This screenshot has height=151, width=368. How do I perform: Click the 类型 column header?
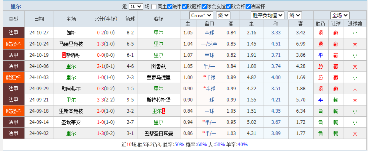[14, 19]
